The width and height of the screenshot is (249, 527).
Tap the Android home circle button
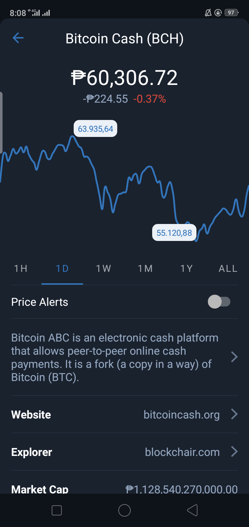(x=124, y=510)
